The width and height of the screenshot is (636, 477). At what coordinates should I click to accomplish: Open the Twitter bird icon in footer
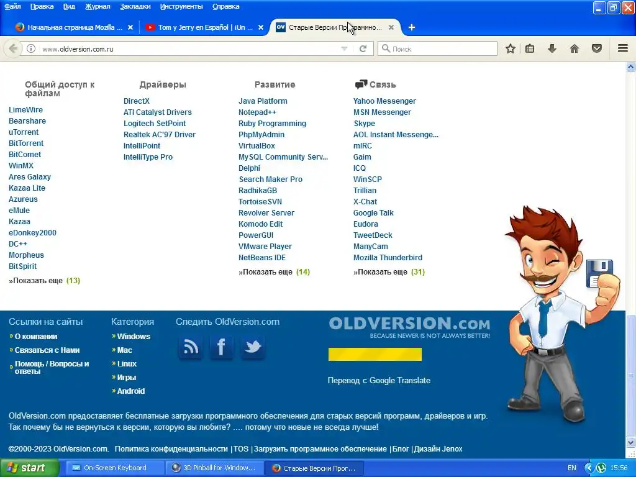click(253, 347)
